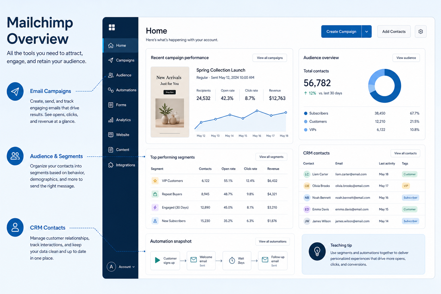Navigate to Content in the sidebar
Viewport: 441px width, 294px height.
point(121,150)
